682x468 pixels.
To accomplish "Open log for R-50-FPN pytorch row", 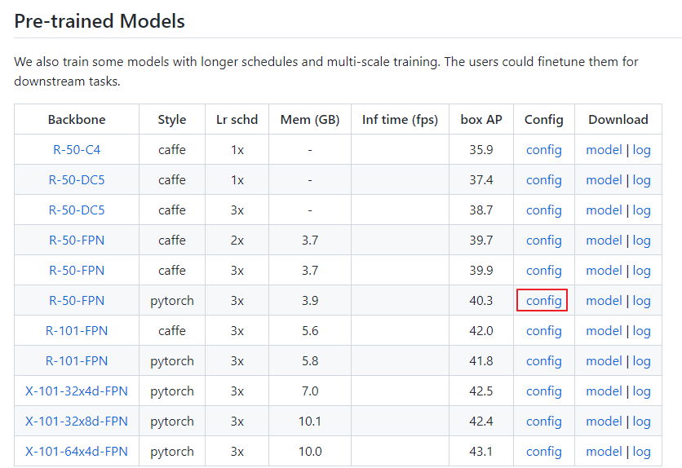I will point(641,301).
